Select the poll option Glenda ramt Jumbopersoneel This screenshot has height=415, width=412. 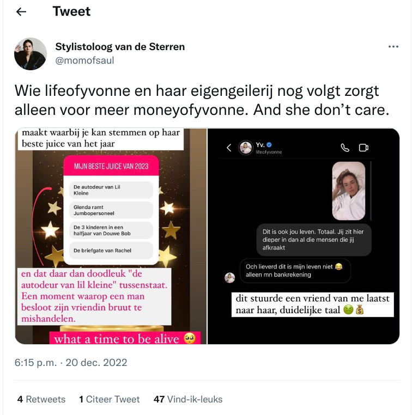[x=111, y=210]
